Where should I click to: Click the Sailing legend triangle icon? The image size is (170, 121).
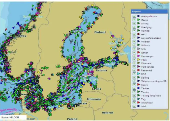139,77
